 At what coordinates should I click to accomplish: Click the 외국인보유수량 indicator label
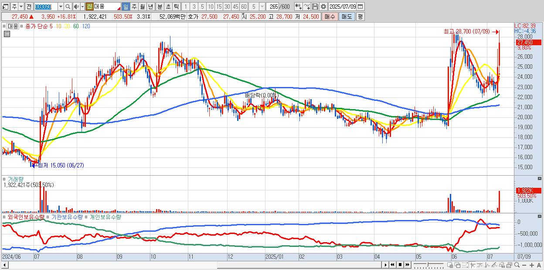26,217
